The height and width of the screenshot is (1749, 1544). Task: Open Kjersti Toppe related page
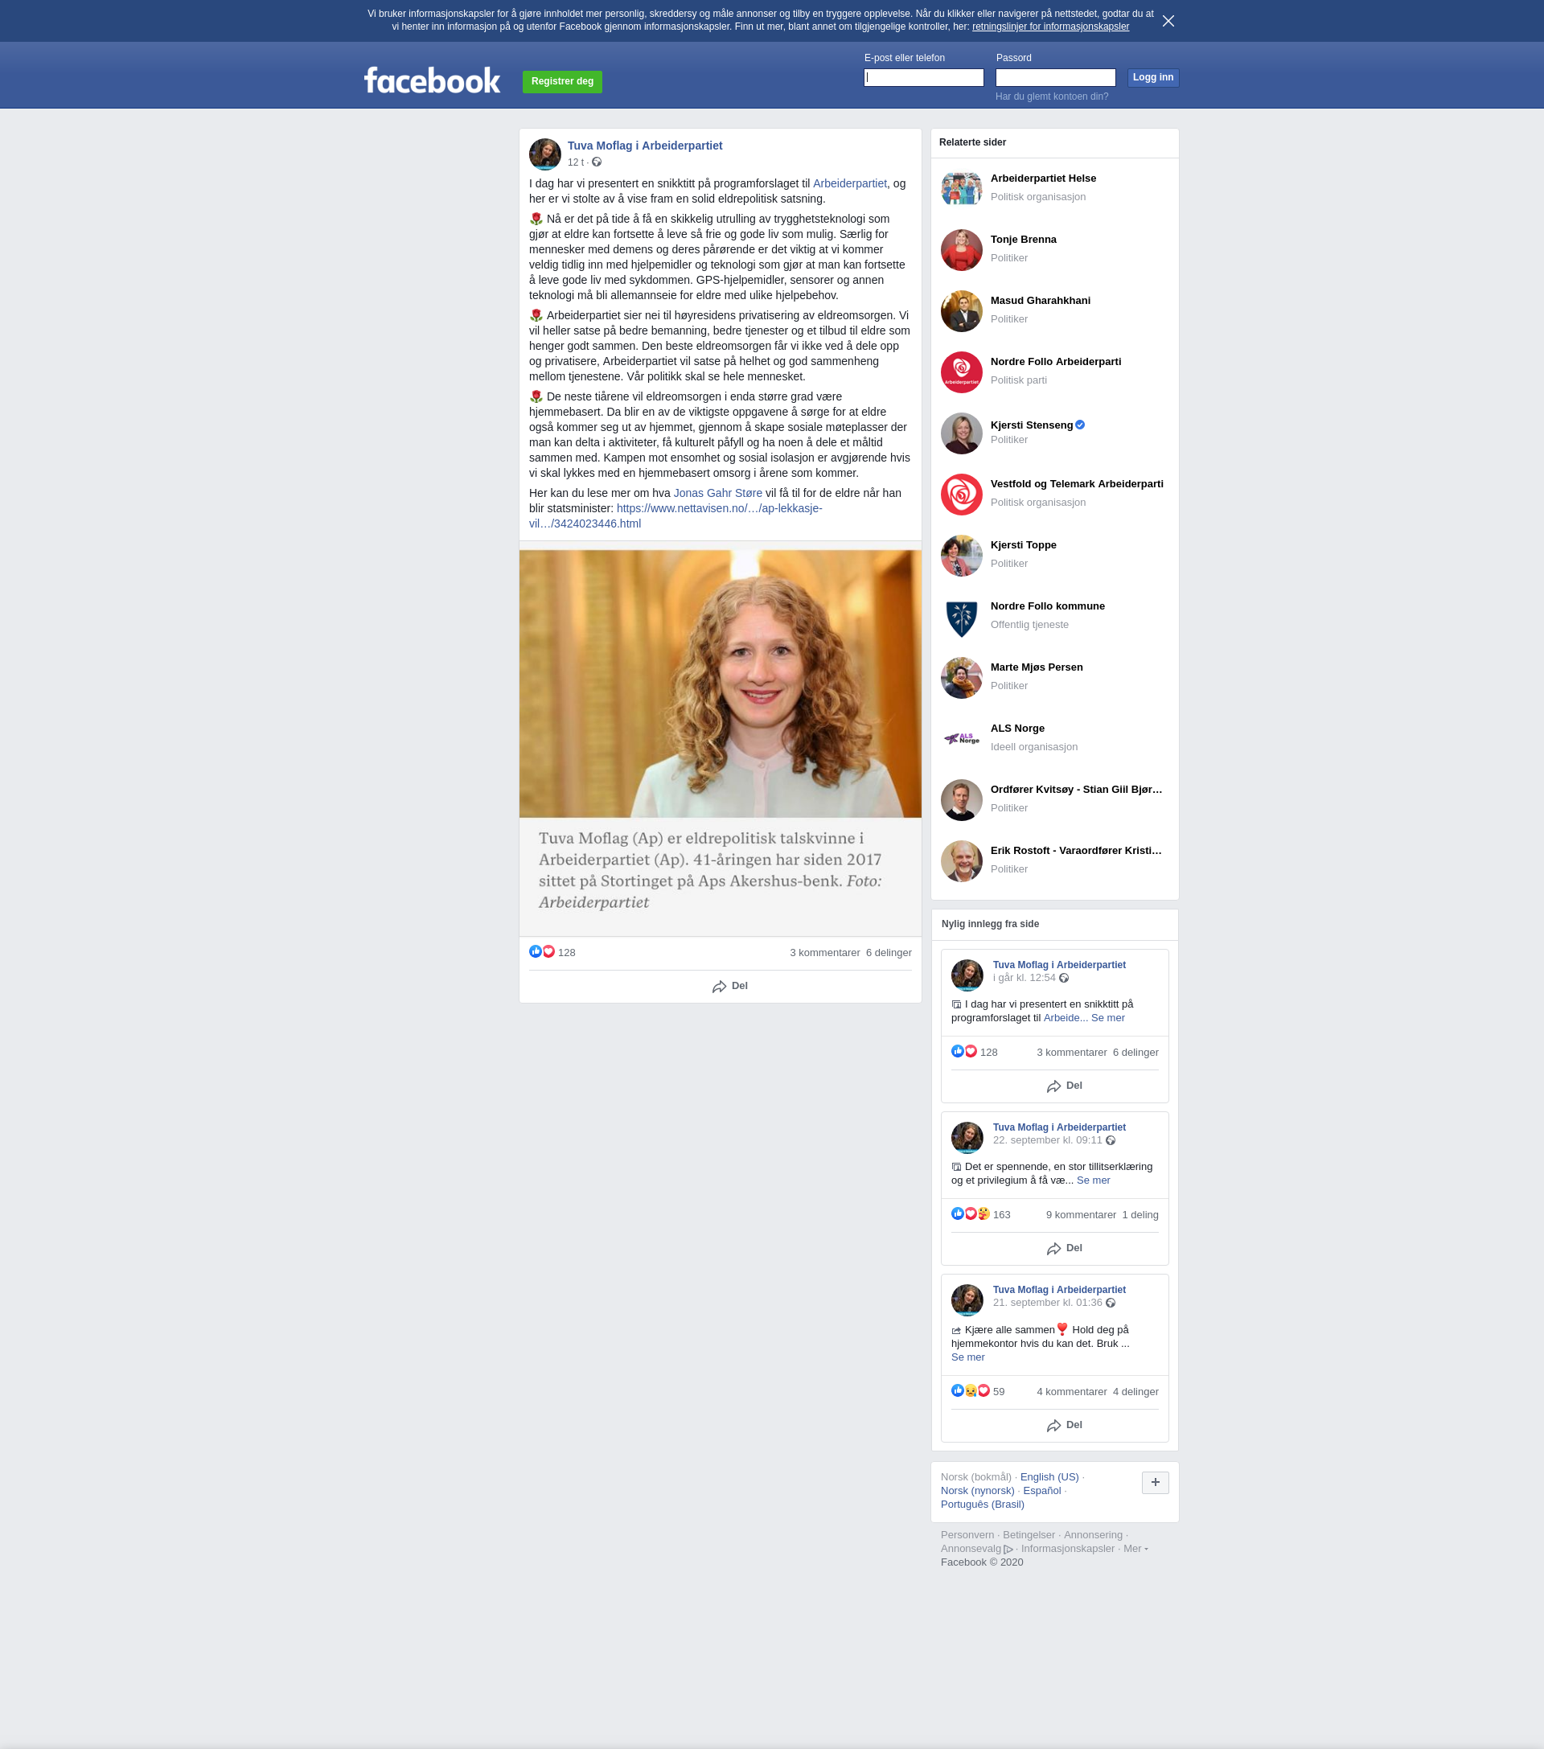(x=1023, y=545)
